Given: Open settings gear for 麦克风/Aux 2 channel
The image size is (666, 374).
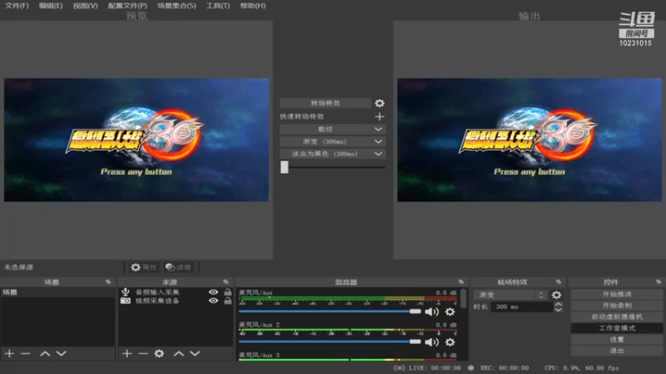Looking at the screenshot, I should pos(450,342).
